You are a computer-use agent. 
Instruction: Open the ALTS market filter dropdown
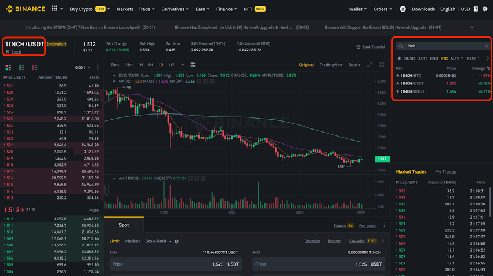[456, 58]
